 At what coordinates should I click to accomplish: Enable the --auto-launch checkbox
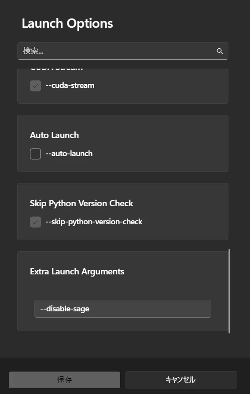pyautogui.click(x=36, y=154)
